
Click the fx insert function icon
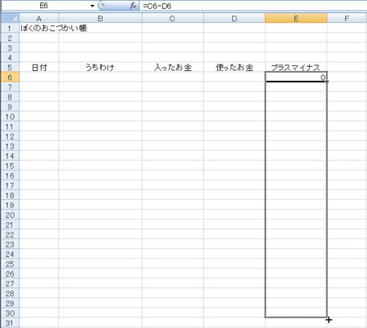pyautogui.click(x=133, y=6)
